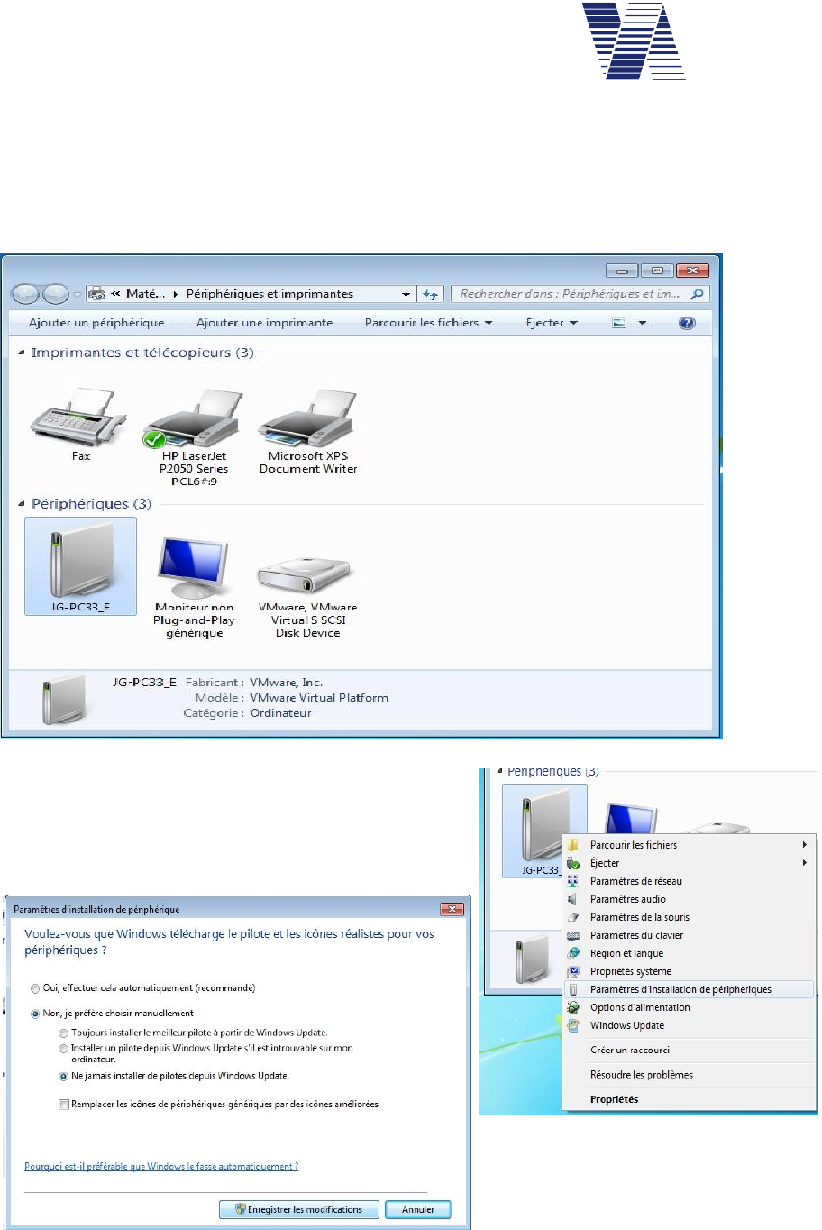
Task: Select Microsoft XPS Document Writer printer icon
Action: [307, 418]
